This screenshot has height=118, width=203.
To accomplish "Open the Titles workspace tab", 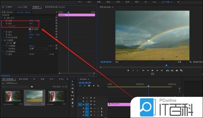I will point(154,2).
